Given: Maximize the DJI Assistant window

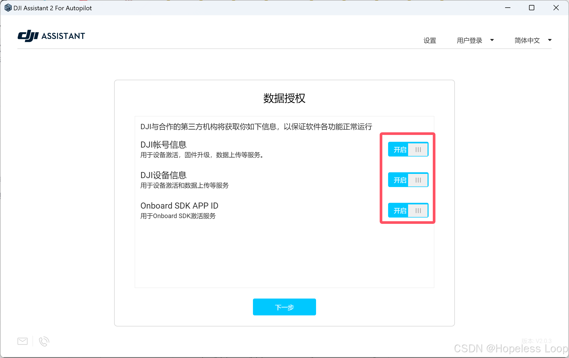Looking at the screenshot, I should (x=532, y=8).
